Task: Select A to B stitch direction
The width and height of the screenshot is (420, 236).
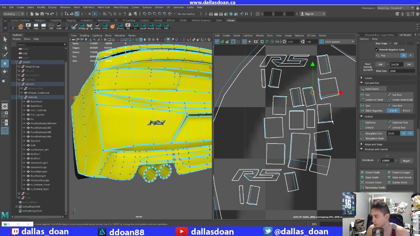Action: point(393,111)
